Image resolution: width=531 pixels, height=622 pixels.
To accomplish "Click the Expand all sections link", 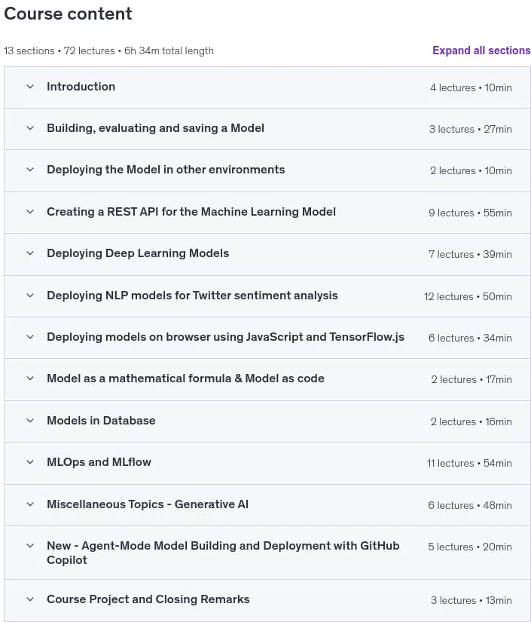I will coord(481,51).
